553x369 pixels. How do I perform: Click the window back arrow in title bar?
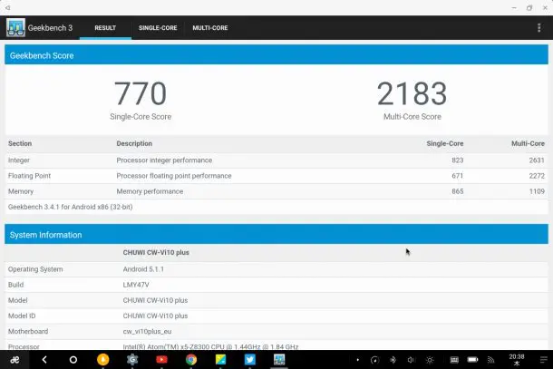(x=7, y=7)
